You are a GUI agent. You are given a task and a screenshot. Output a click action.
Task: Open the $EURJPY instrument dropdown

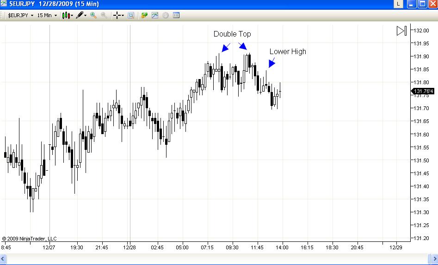pyautogui.click(x=20, y=15)
